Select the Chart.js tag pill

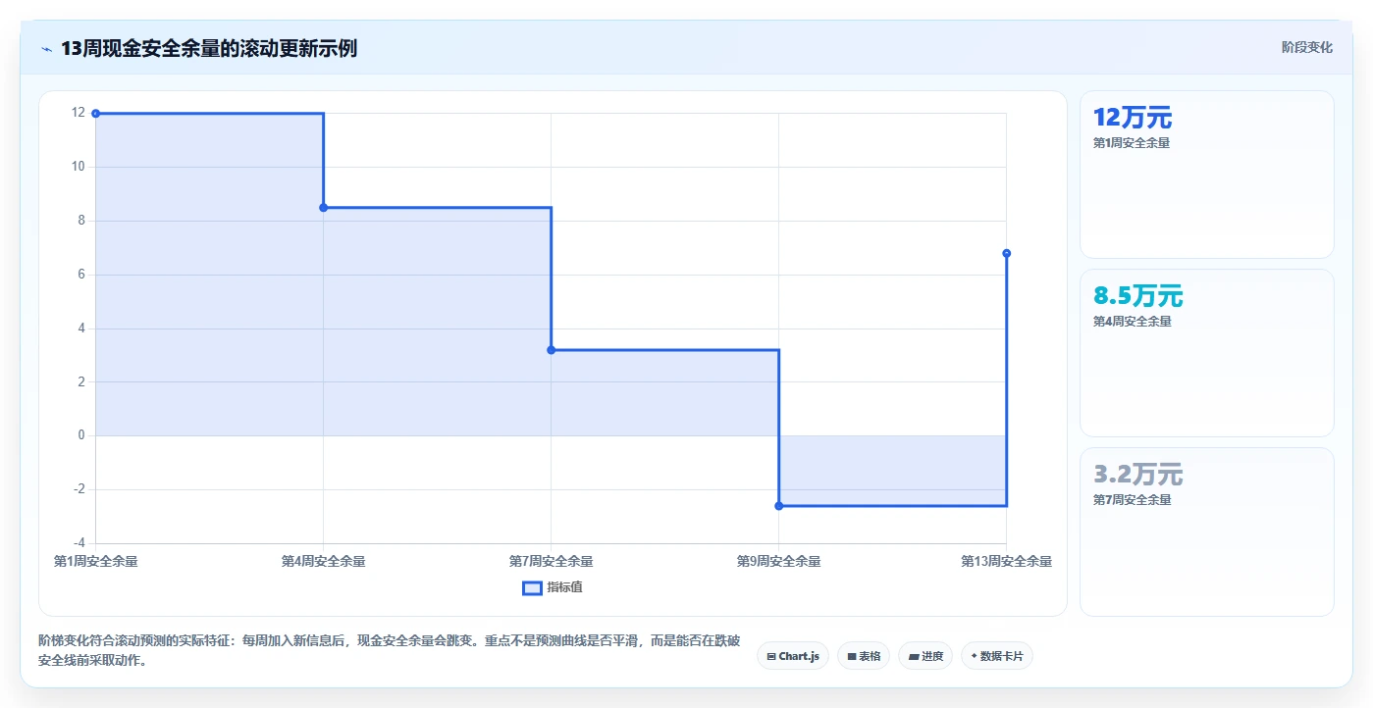[x=793, y=656]
